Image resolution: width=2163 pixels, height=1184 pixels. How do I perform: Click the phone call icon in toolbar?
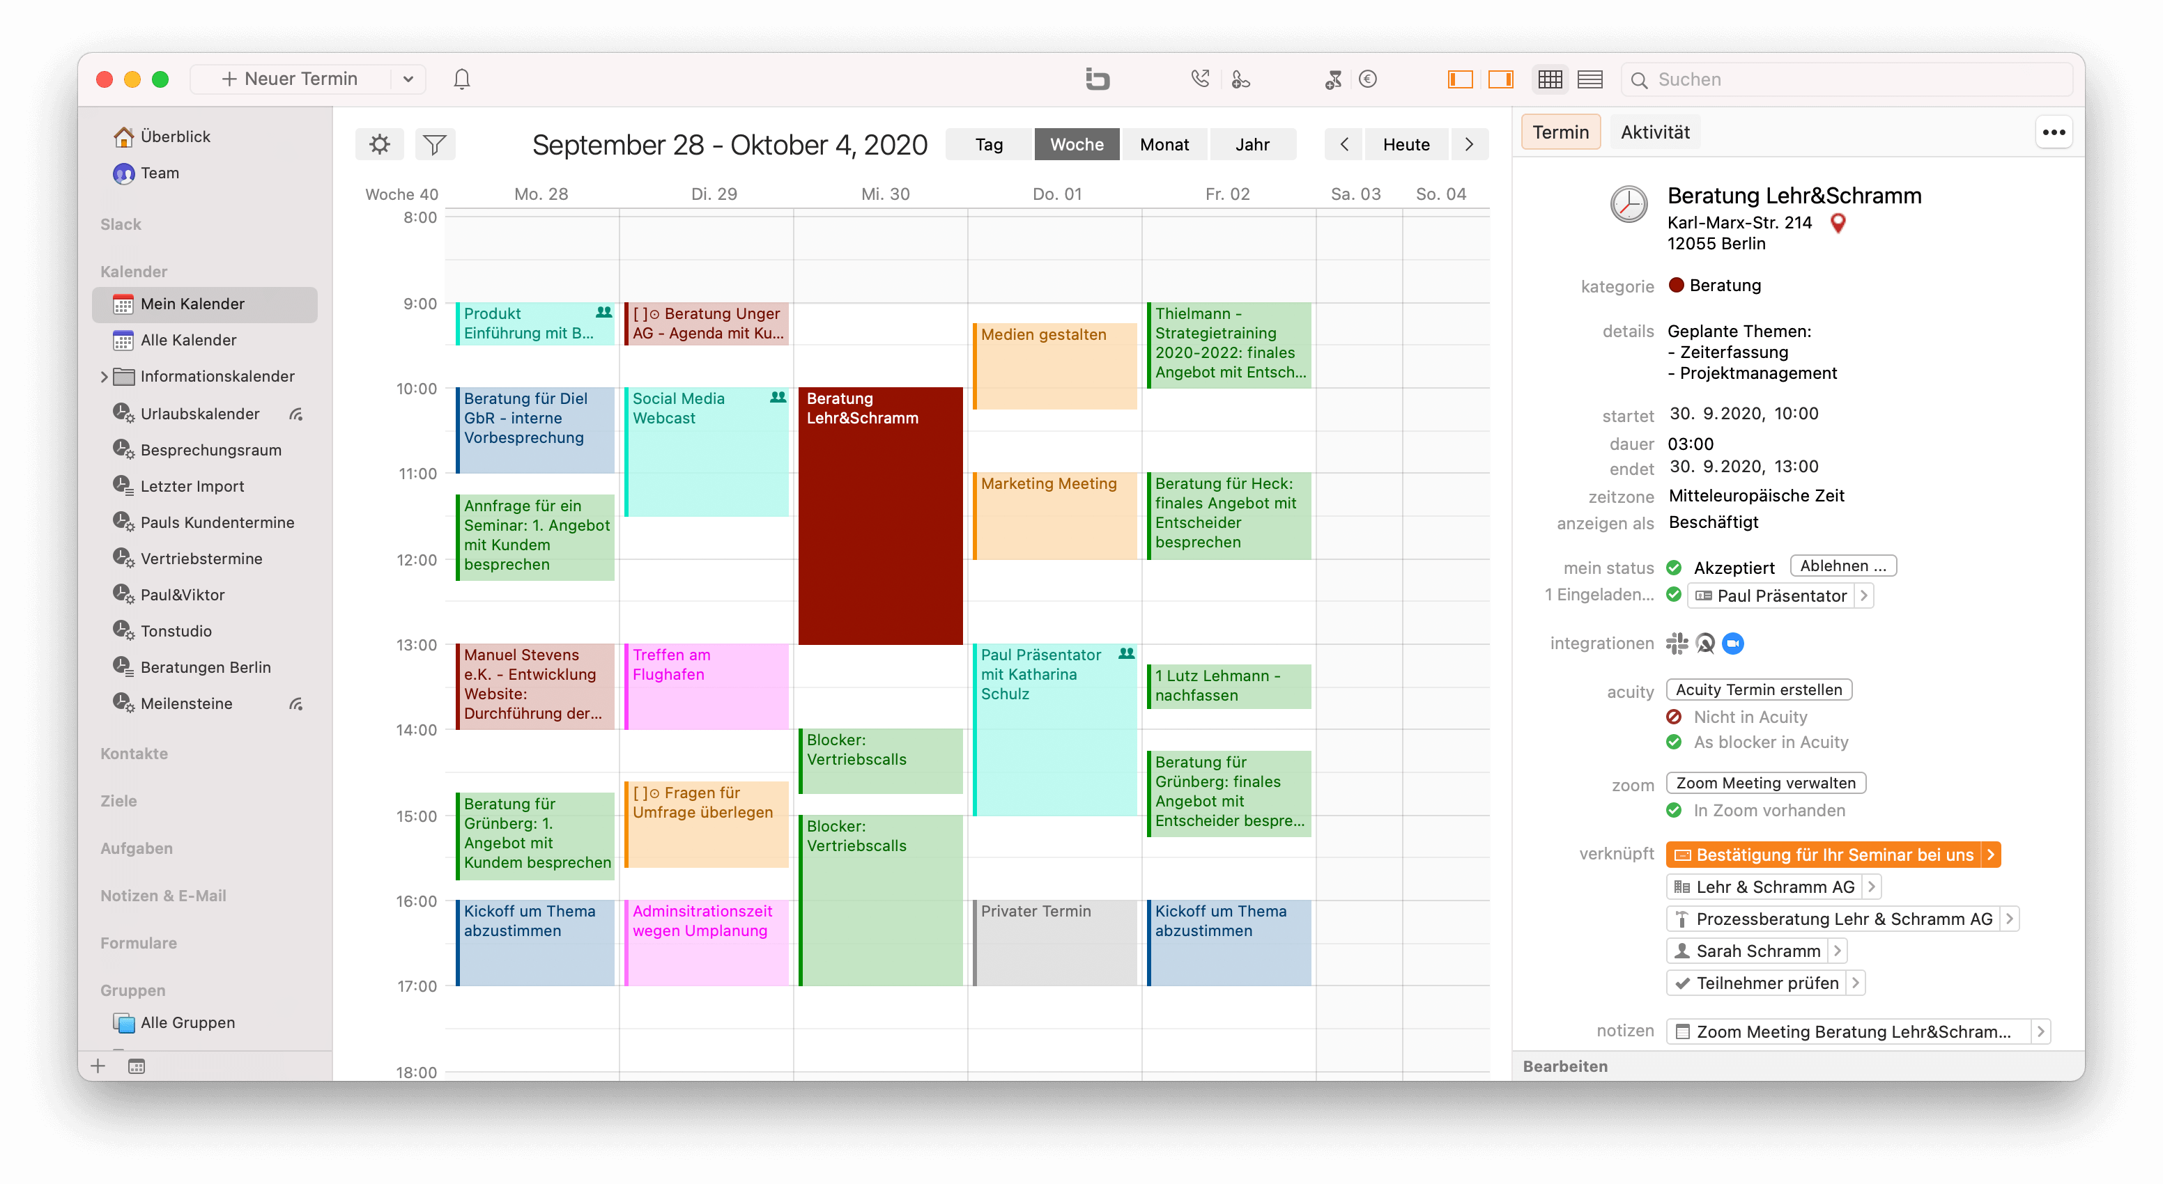(1200, 79)
